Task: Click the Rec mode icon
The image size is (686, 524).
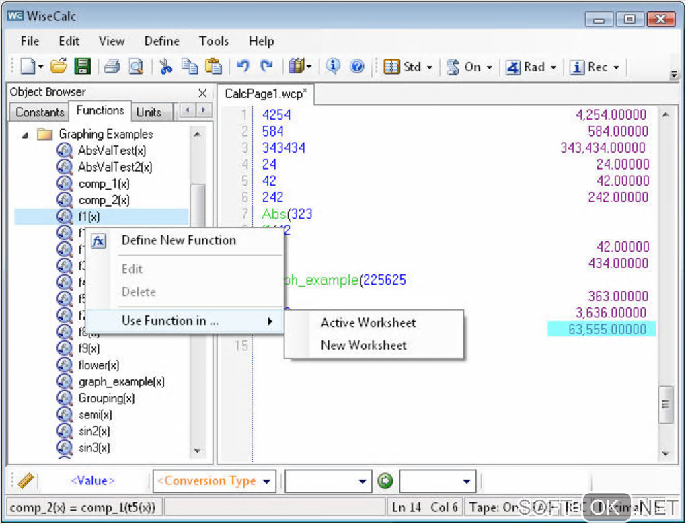Action: (577, 67)
